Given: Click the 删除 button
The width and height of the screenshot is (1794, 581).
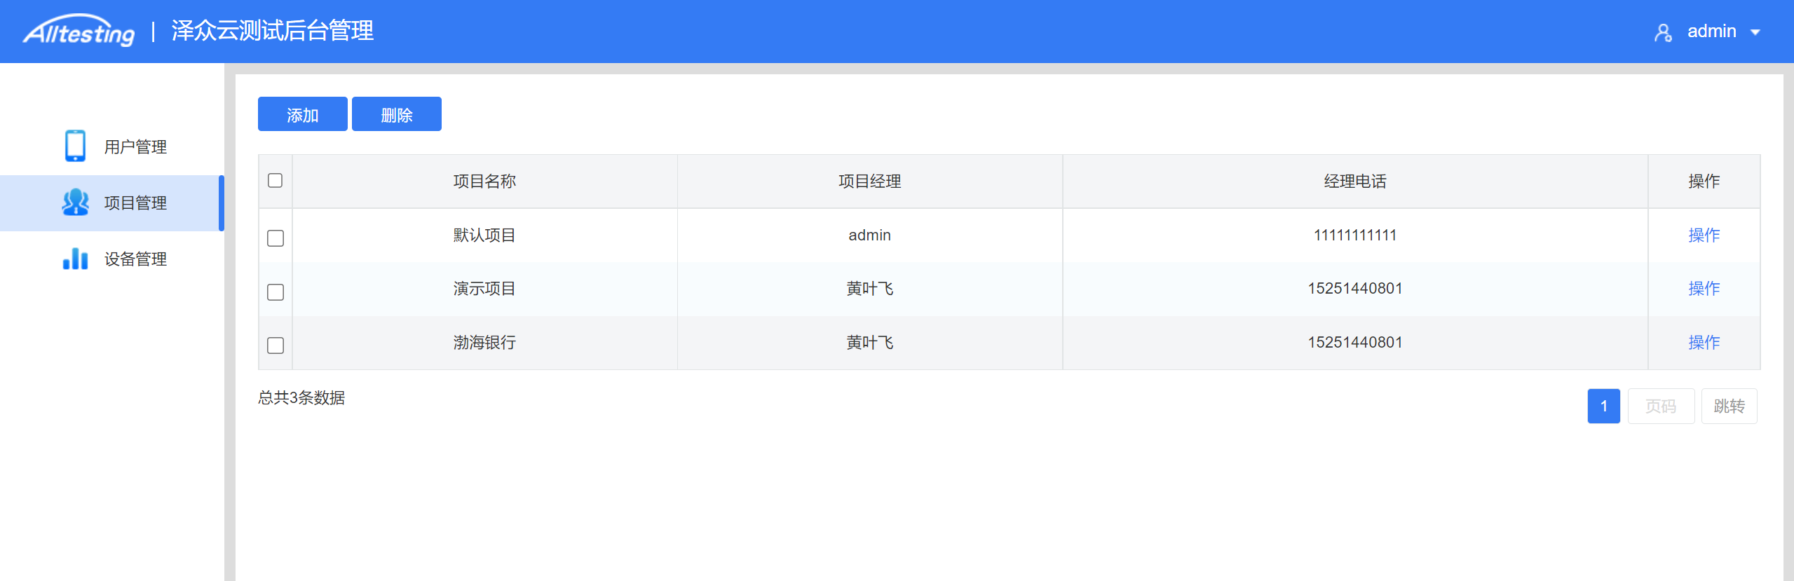Looking at the screenshot, I should click(x=397, y=114).
